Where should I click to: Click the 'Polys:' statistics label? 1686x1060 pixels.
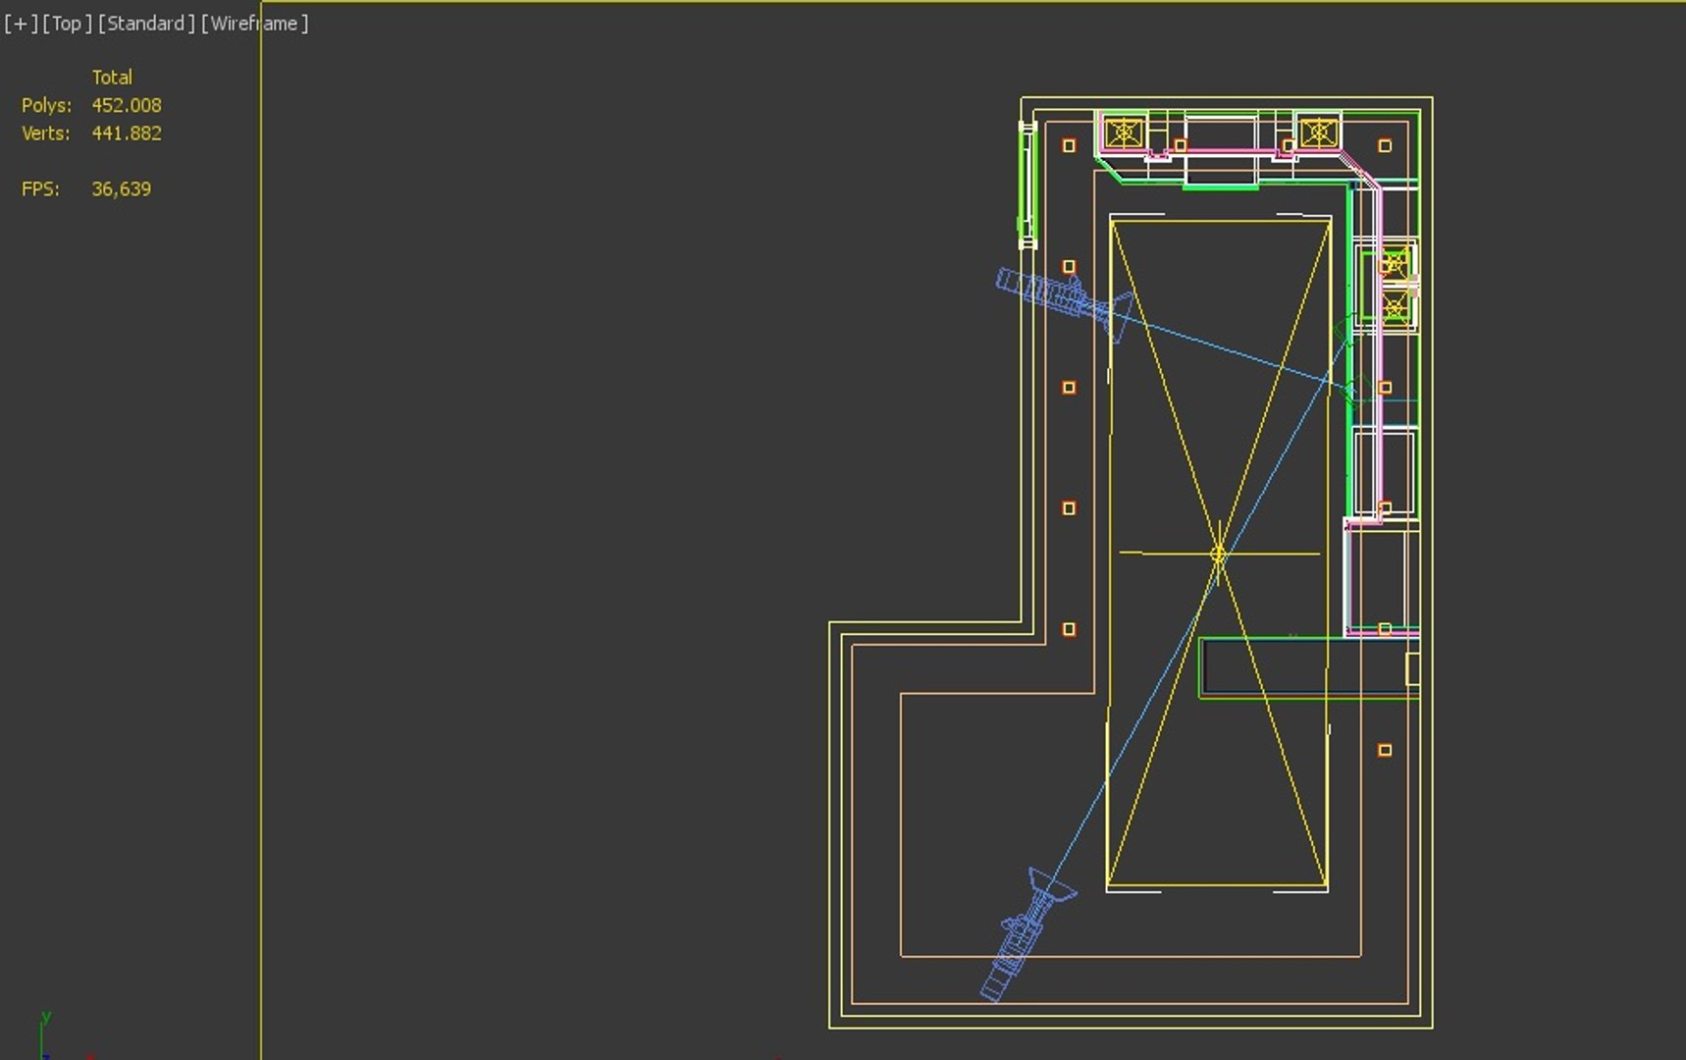coord(46,105)
